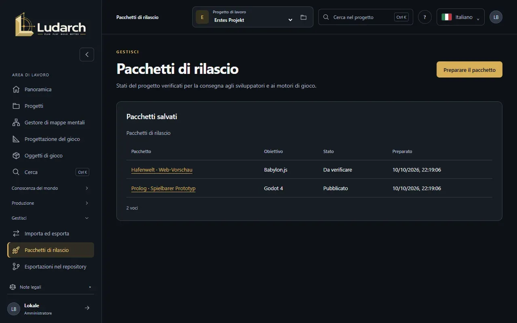The width and height of the screenshot is (517, 323).
Task: Click the Preparare il pacchetto button
Action: tap(469, 69)
